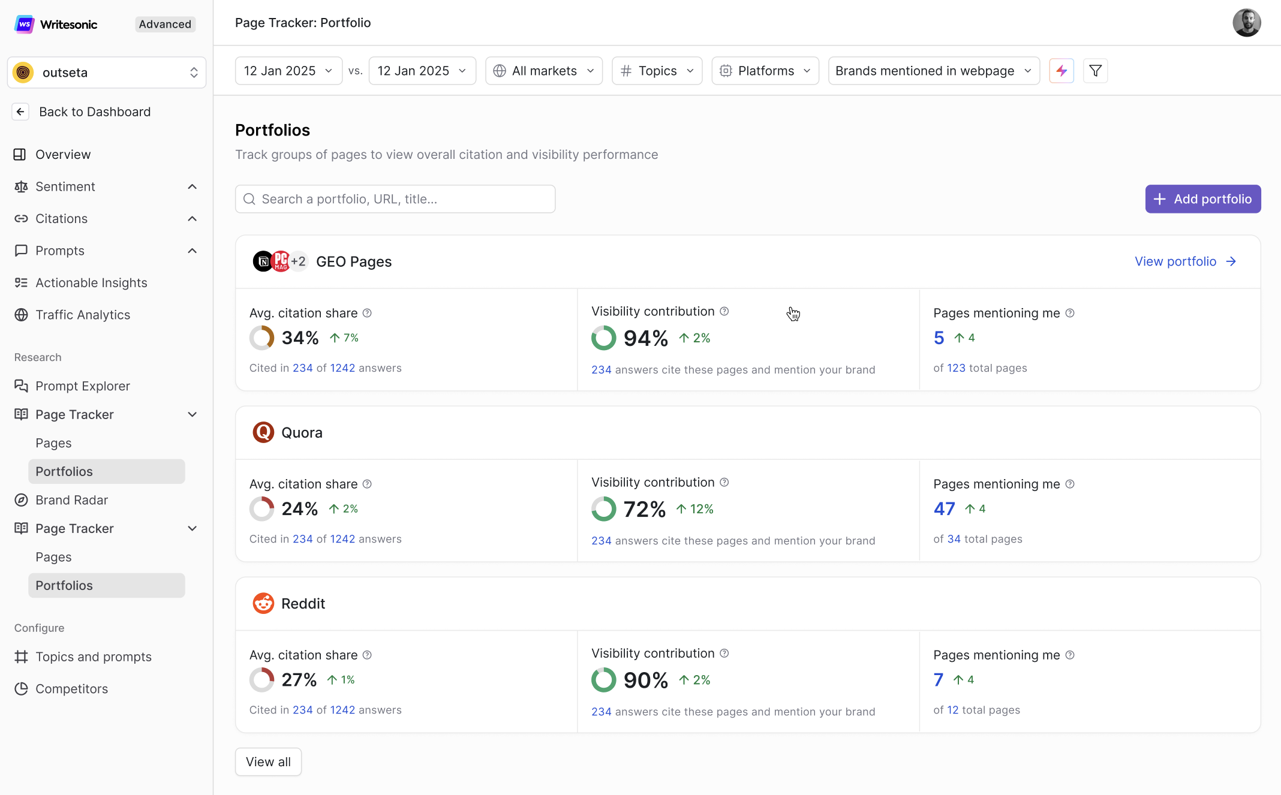Open the outseta workspace switcher

[x=107, y=73]
